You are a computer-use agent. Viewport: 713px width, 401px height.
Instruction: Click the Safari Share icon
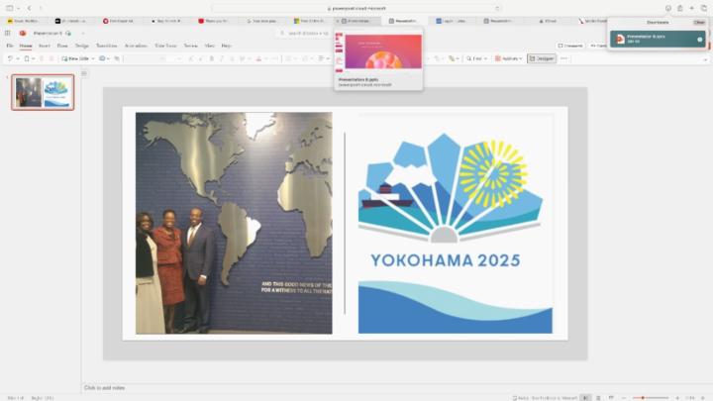tap(679, 8)
